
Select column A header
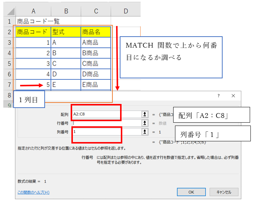pyautogui.click(x=33, y=11)
